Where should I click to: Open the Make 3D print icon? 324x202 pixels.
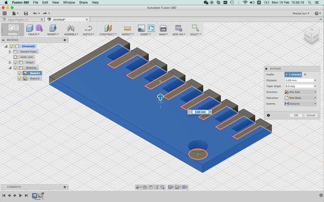[163, 28]
